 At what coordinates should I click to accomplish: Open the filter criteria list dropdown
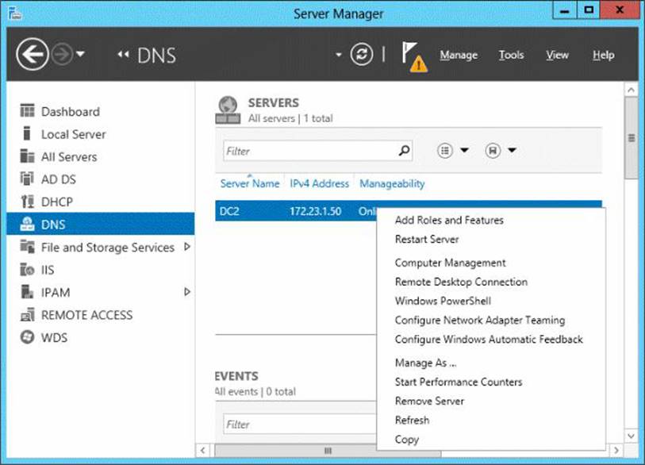pos(452,150)
